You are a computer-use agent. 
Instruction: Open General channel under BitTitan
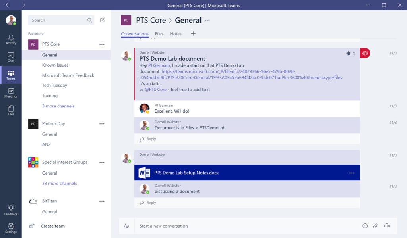point(50,211)
